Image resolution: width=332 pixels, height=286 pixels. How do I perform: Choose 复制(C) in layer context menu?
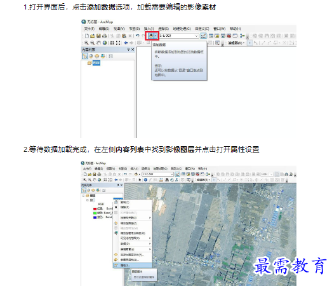pyautogui.click(x=132, y=202)
